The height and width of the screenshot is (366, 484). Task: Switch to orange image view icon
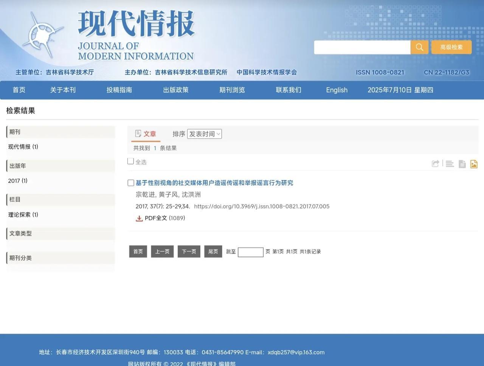(x=474, y=164)
